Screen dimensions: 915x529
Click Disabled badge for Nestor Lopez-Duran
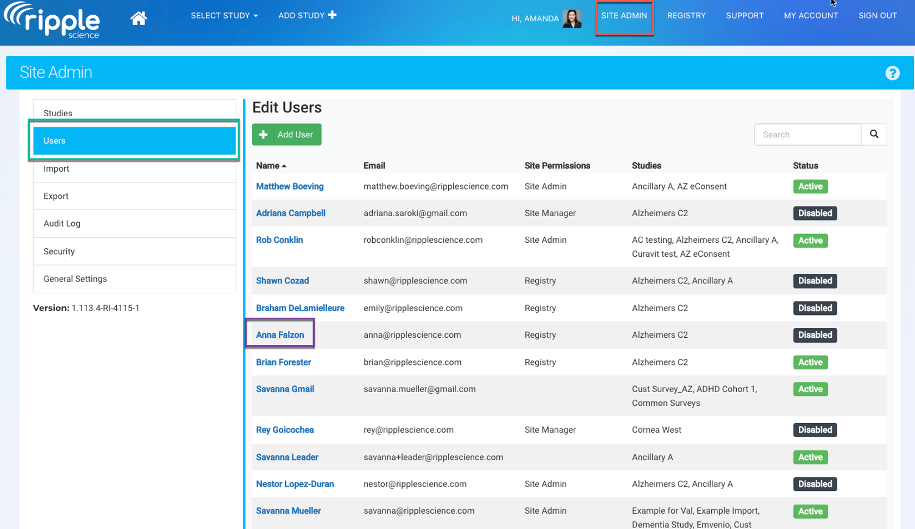pos(814,484)
